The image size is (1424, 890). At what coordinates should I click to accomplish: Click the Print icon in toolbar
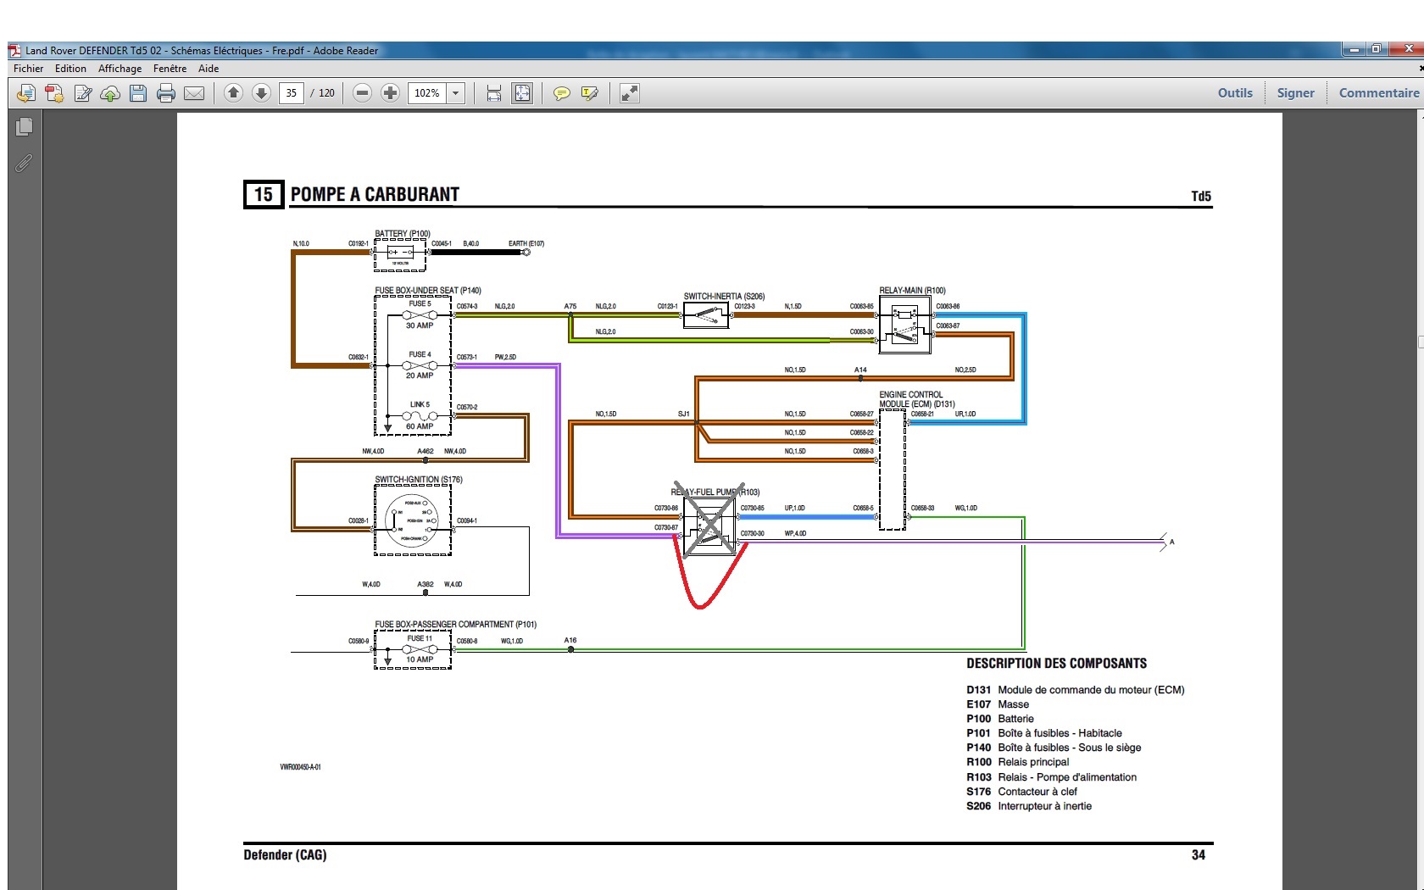[x=166, y=93]
